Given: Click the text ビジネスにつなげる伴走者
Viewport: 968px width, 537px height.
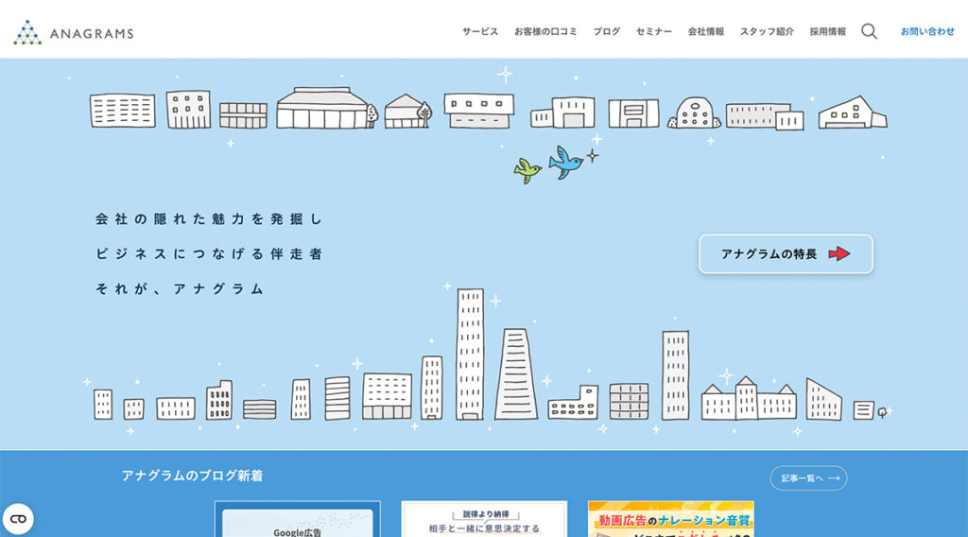Looking at the screenshot, I should 209,253.
